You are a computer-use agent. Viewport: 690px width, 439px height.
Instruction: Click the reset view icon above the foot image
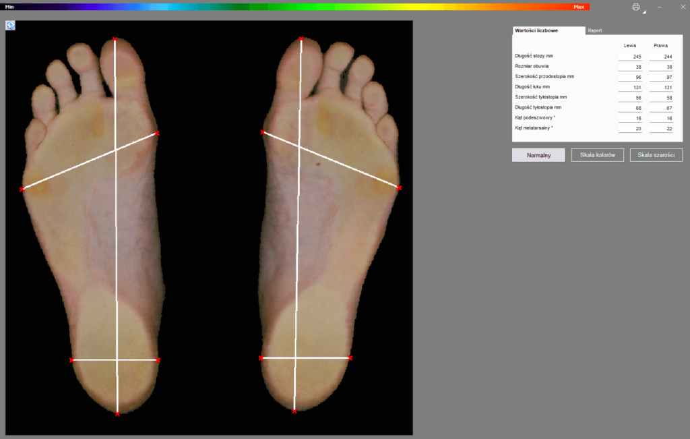point(11,26)
